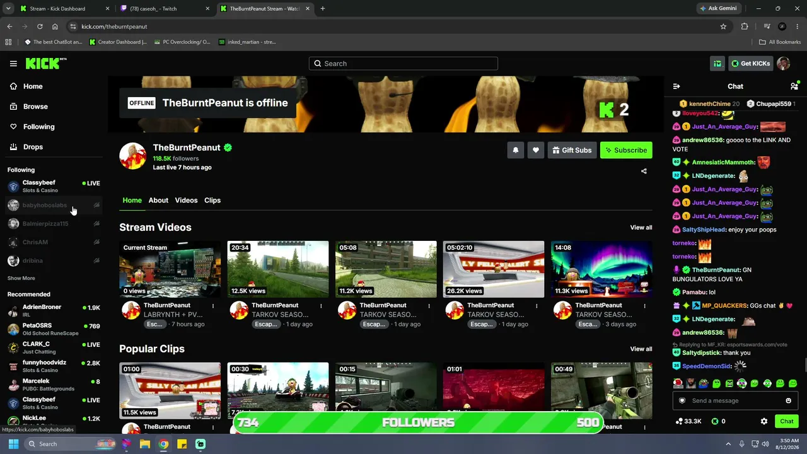Switch to the Home channel tab
The image size is (807, 454).
[x=132, y=201]
